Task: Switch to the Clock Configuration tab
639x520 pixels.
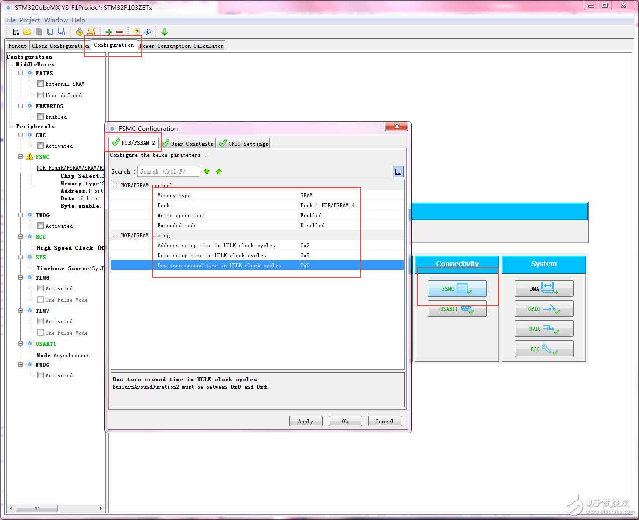Action: click(x=60, y=46)
